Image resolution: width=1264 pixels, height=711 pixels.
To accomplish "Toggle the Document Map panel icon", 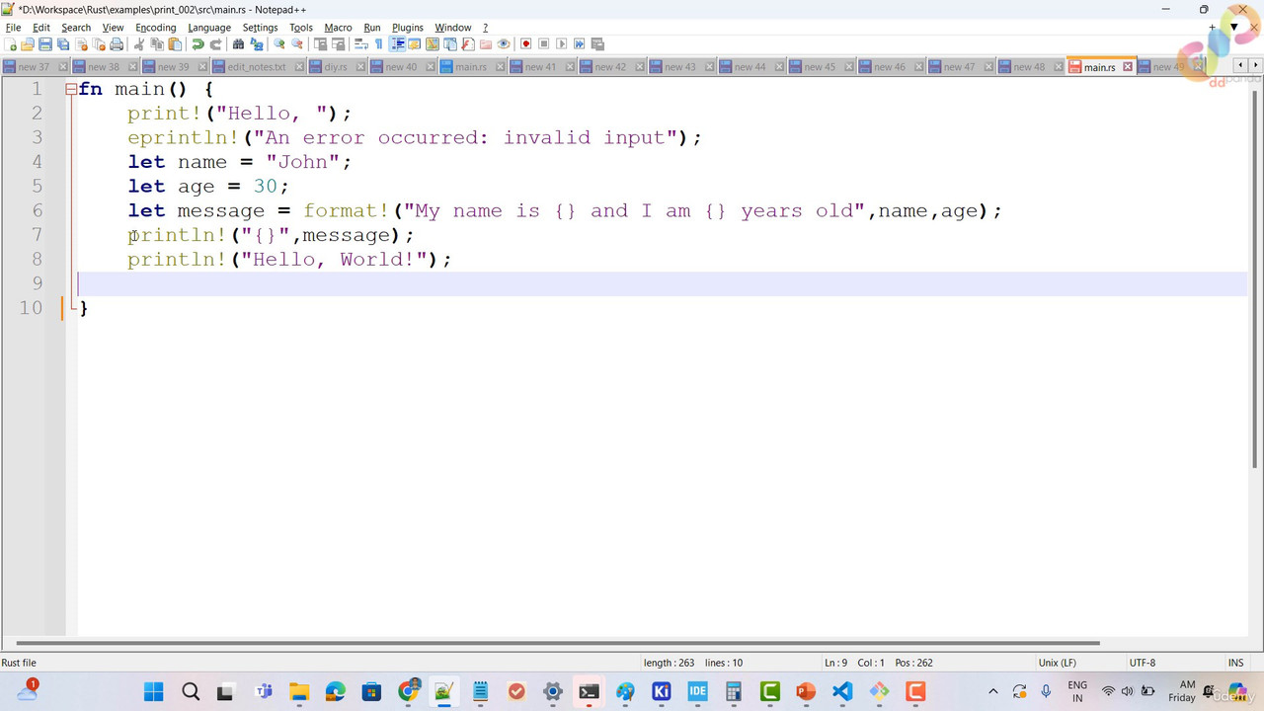I will [433, 43].
